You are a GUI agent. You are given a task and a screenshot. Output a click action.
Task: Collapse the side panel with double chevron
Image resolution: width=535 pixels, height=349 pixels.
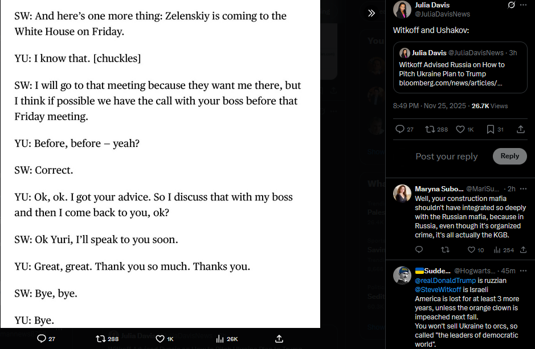pyautogui.click(x=371, y=13)
